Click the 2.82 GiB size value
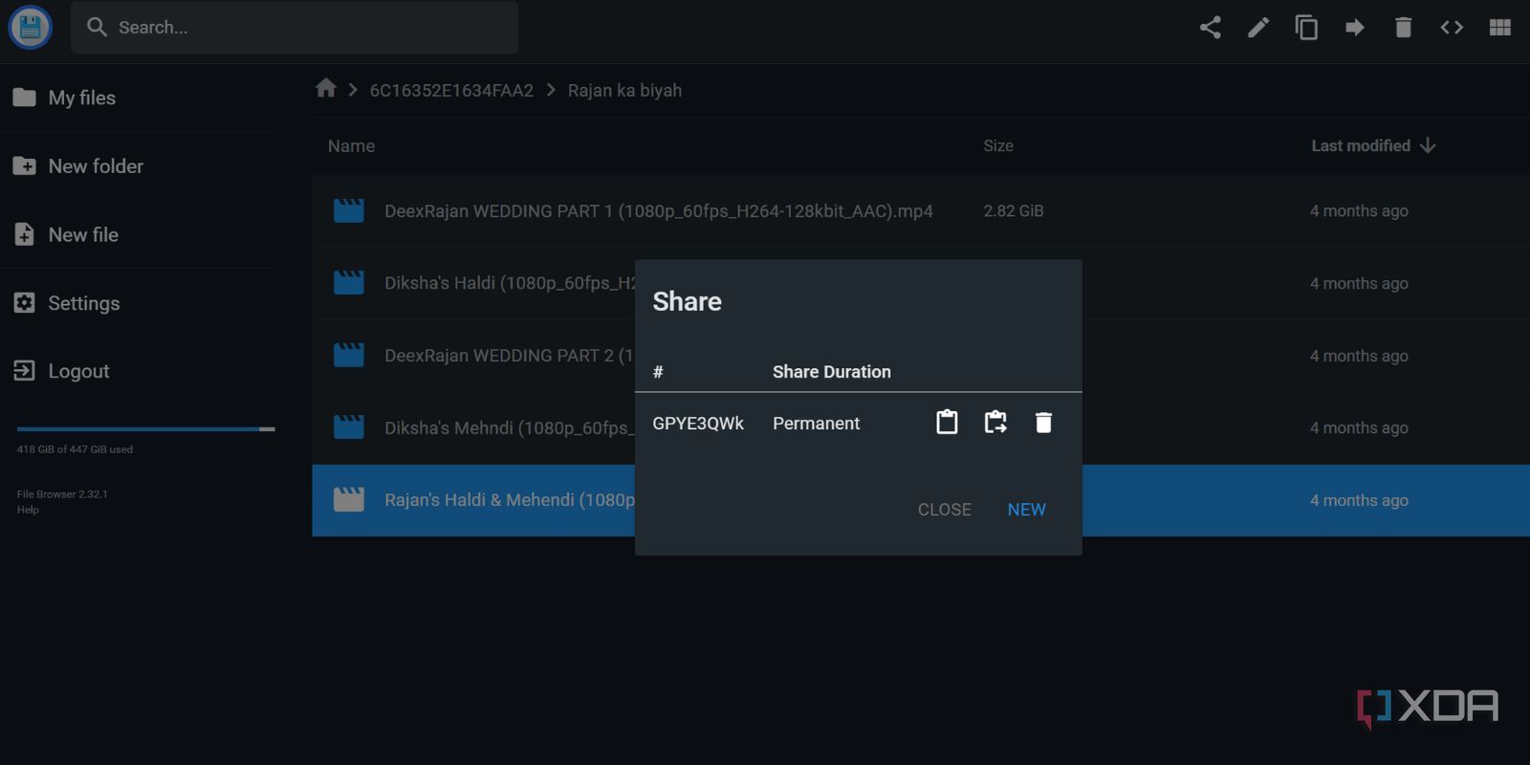 [1014, 210]
